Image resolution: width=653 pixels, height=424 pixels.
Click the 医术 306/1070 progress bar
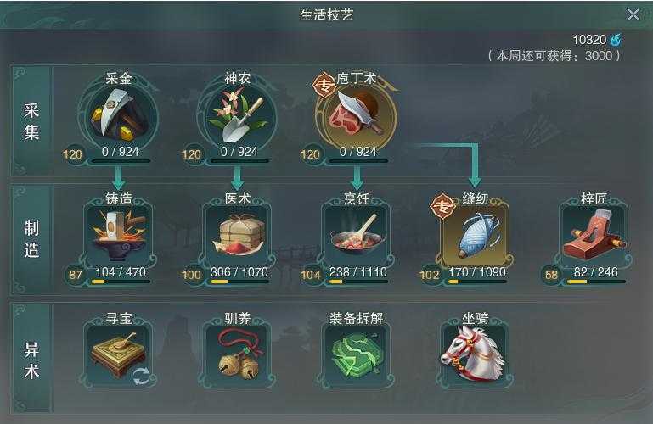coord(239,282)
